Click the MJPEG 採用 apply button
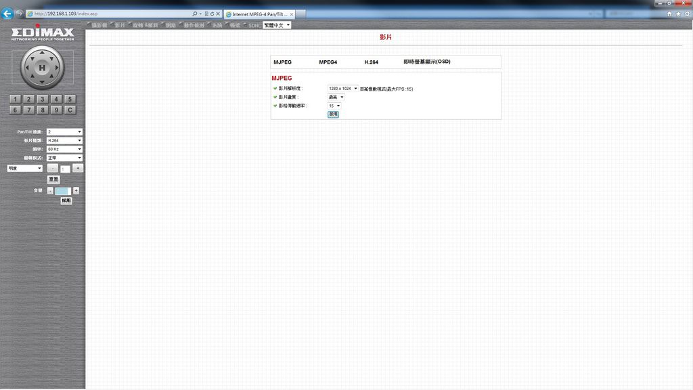This screenshot has height=390, width=693. (333, 114)
